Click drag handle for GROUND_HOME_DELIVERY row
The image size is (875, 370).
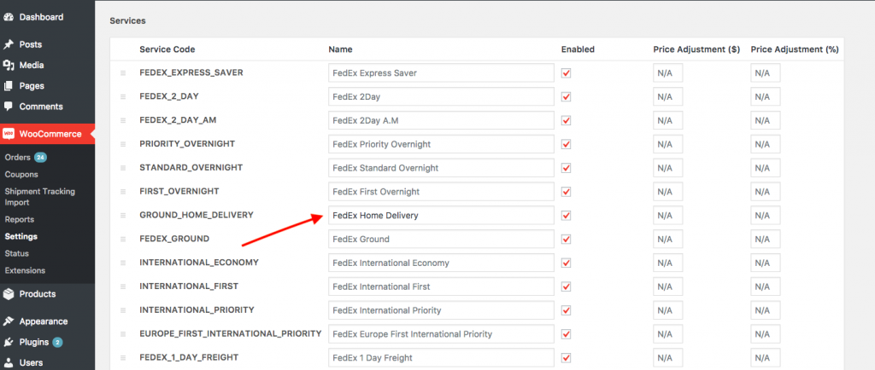(123, 216)
